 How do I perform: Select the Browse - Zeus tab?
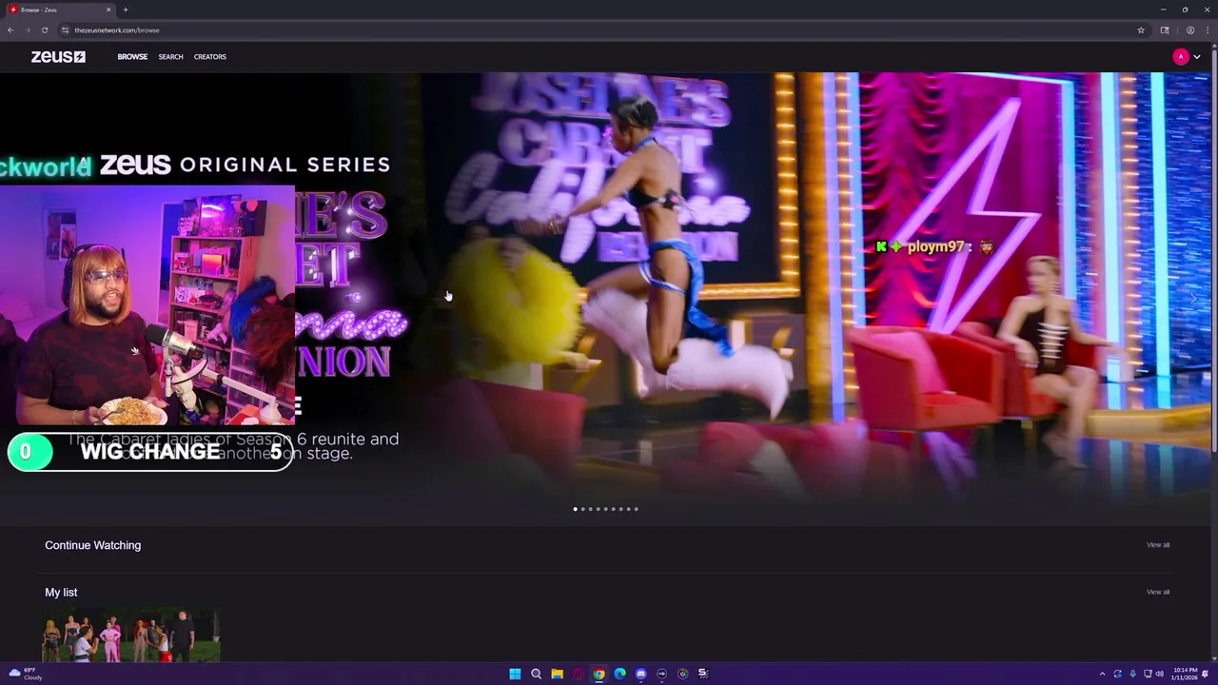tap(59, 10)
